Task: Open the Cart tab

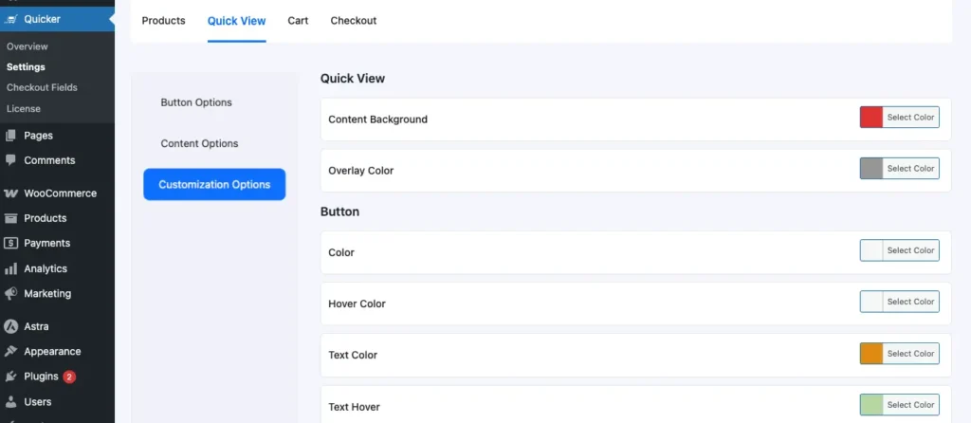Action: pyautogui.click(x=298, y=21)
